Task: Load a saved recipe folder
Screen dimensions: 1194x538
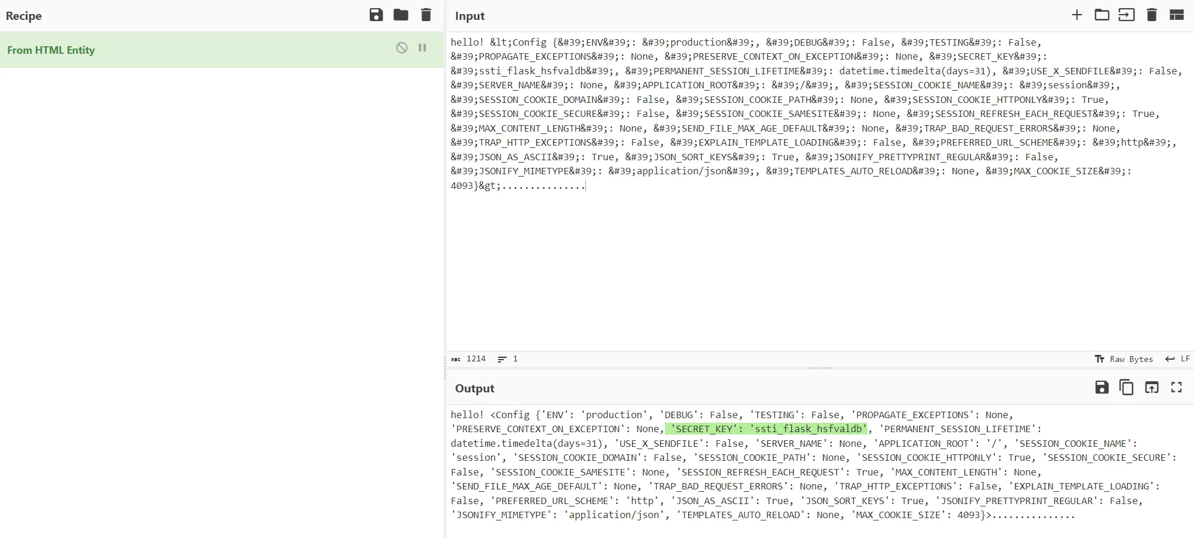Action: (401, 15)
